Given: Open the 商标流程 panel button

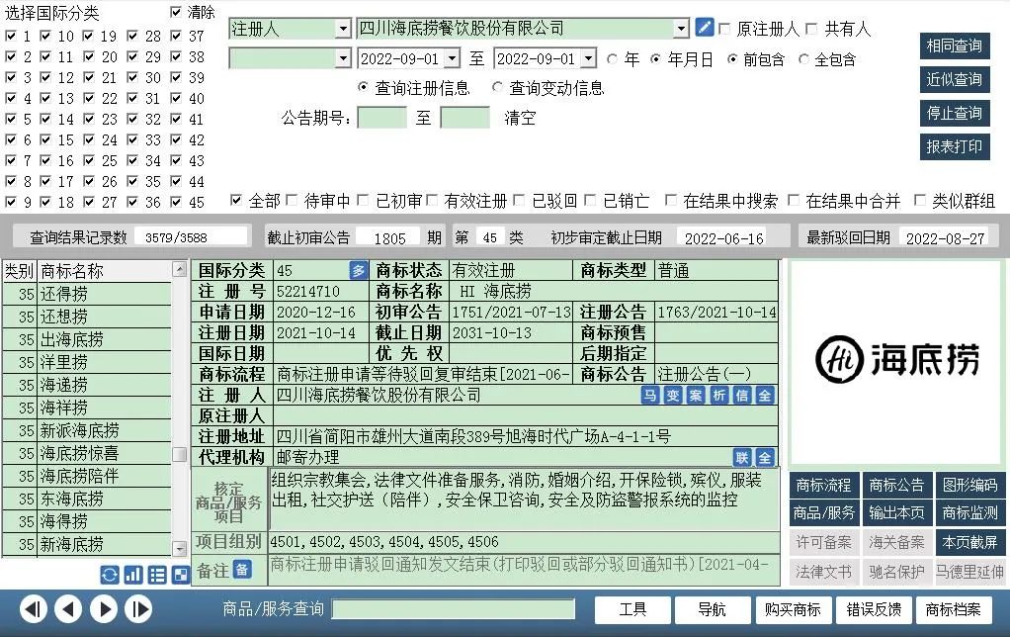Looking at the screenshot, I should point(823,485).
